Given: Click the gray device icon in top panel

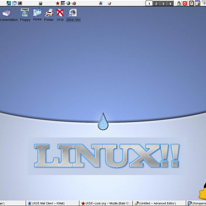Looking at the screenshot, I should tap(109, 3).
